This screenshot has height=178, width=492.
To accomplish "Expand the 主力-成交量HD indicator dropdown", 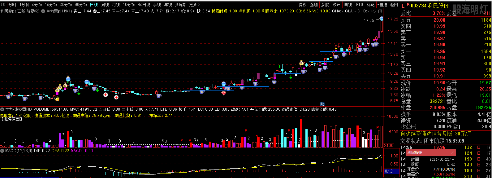I will [2, 109].
